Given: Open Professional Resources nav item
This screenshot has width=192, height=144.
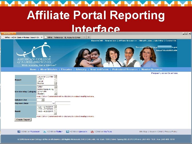Looking at the screenshot, I should [125, 69].
